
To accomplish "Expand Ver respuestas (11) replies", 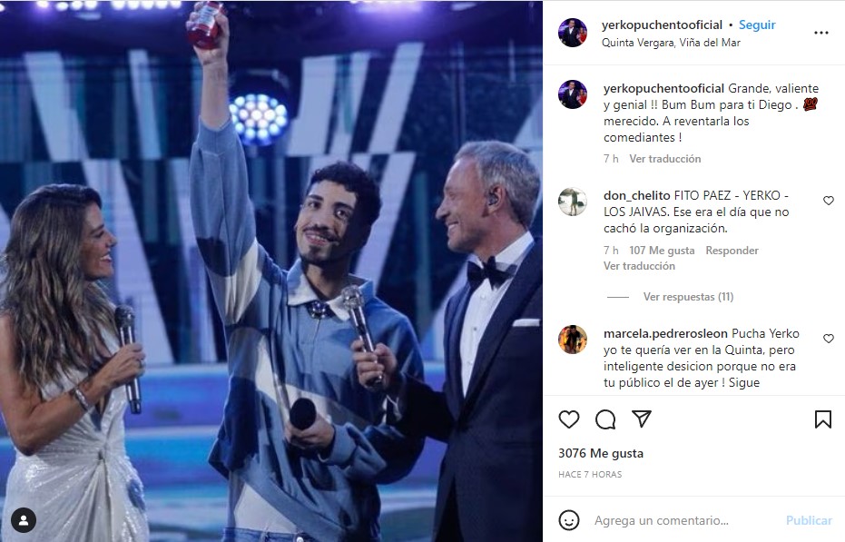I will coord(688,297).
